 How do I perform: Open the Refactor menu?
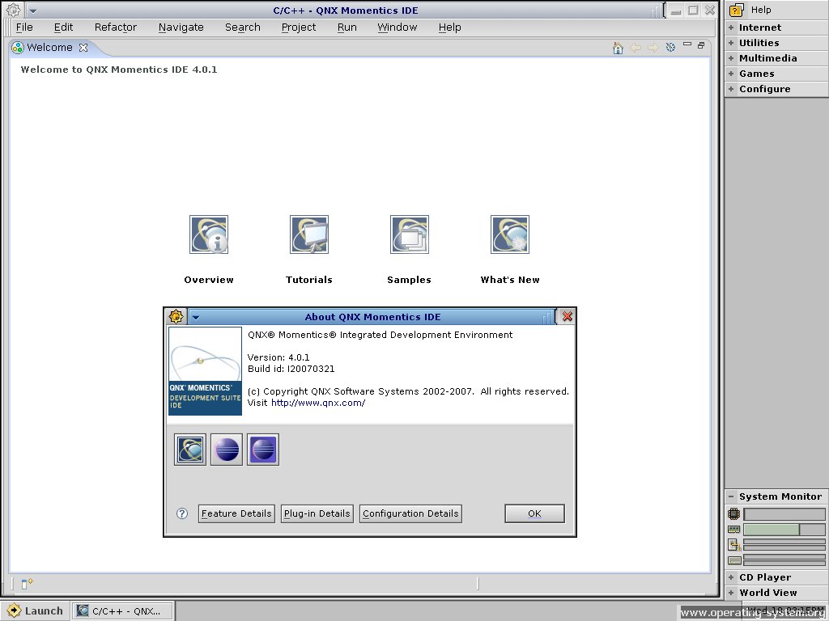click(115, 27)
